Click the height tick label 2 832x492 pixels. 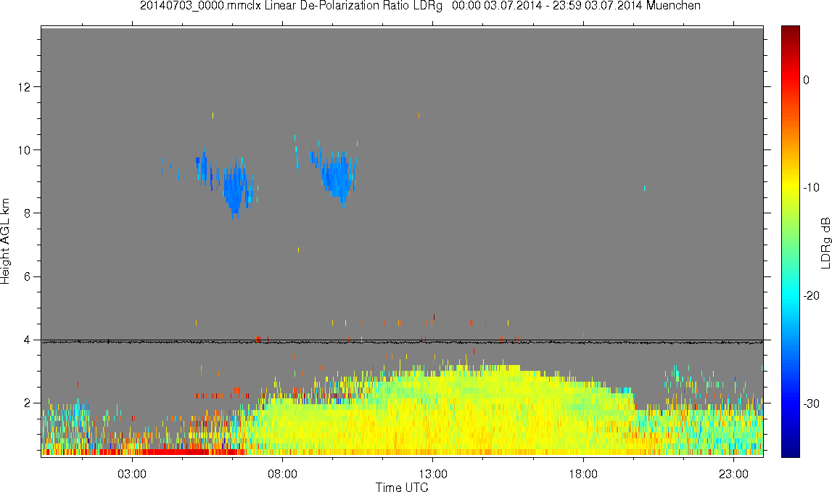(27, 403)
